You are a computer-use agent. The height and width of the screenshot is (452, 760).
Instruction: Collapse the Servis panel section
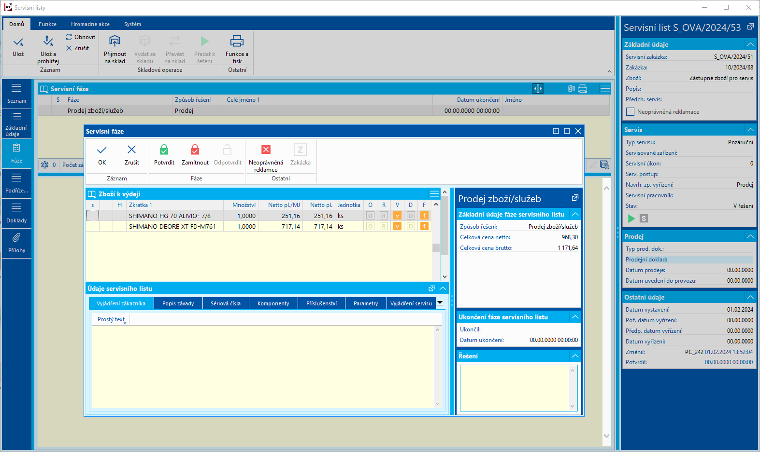[750, 130]
